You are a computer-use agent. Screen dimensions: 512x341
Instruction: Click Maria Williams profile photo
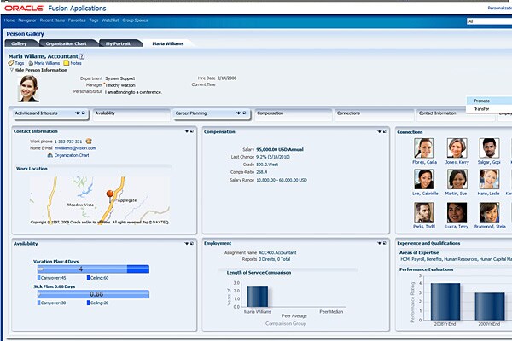(28, 89)
